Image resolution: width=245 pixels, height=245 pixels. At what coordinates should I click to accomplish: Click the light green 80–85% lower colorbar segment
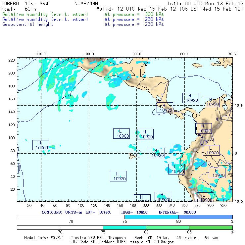pyautogui.click(x=168, y=227)
